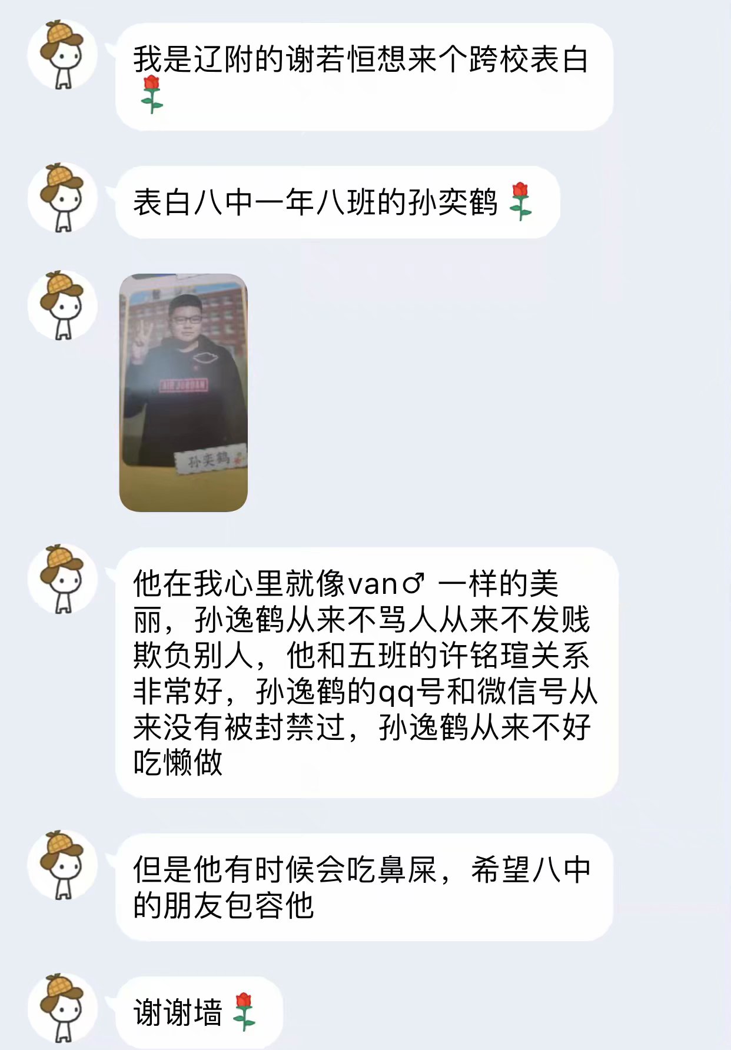Click the name tag label inside photo
The width and height of the screenshot is (731, 1050).
coord(210,459)
